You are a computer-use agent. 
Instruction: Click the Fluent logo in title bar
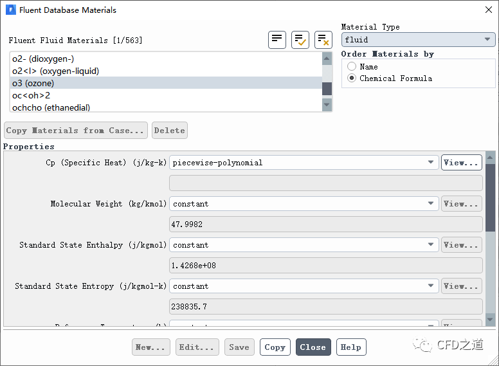[x=10, y=10]
